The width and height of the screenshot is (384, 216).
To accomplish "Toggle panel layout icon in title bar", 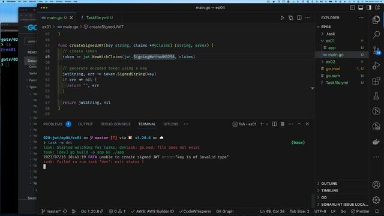I will [361, 8].
